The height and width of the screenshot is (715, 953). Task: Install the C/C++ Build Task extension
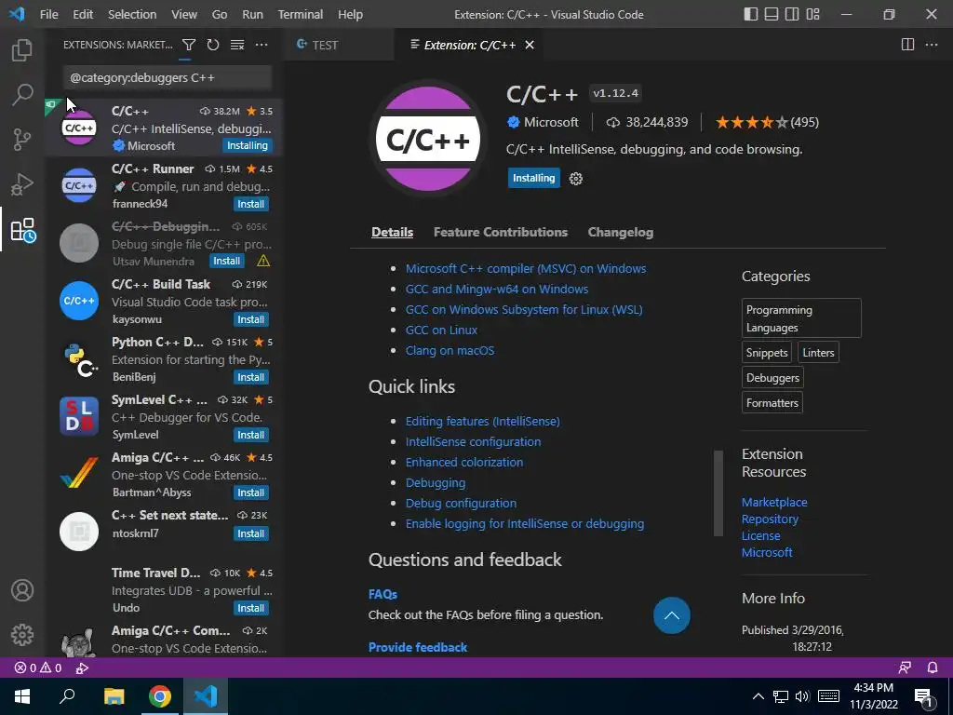pos(251,319)
